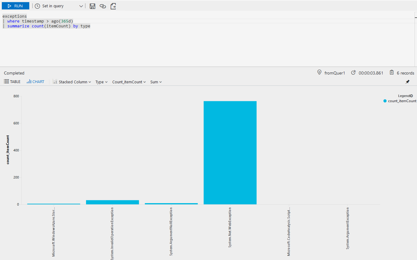Switch to CHART results view
Viewport: 417px width, 260px height.
[x=35, y=82]
